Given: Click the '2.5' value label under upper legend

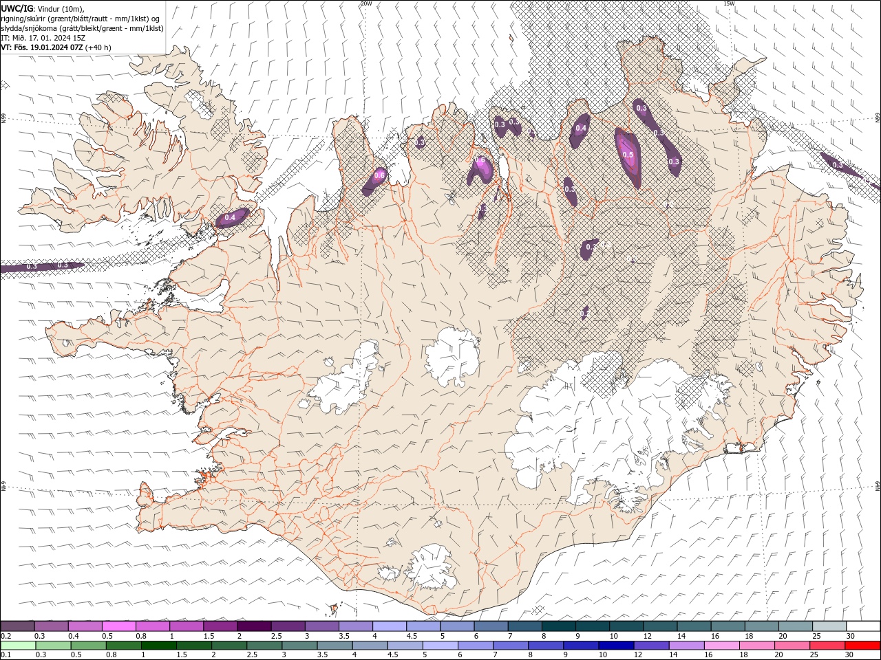Looking at the screenshot, I should [x=276, y=637].
